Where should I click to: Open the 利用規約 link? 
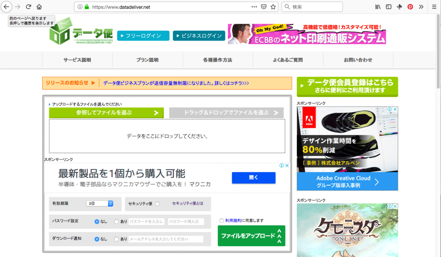pyautogui.click(x=233, y=220)
